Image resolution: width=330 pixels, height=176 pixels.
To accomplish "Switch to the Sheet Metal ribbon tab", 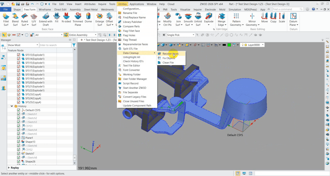I will [x=91, y=10].
